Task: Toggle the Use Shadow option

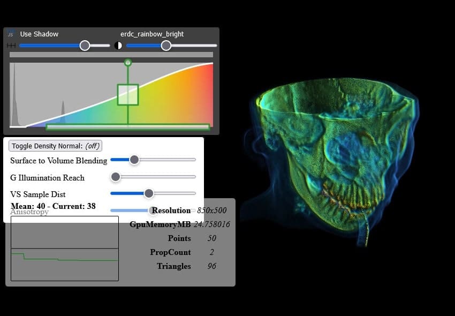Action: click(39, 34)
